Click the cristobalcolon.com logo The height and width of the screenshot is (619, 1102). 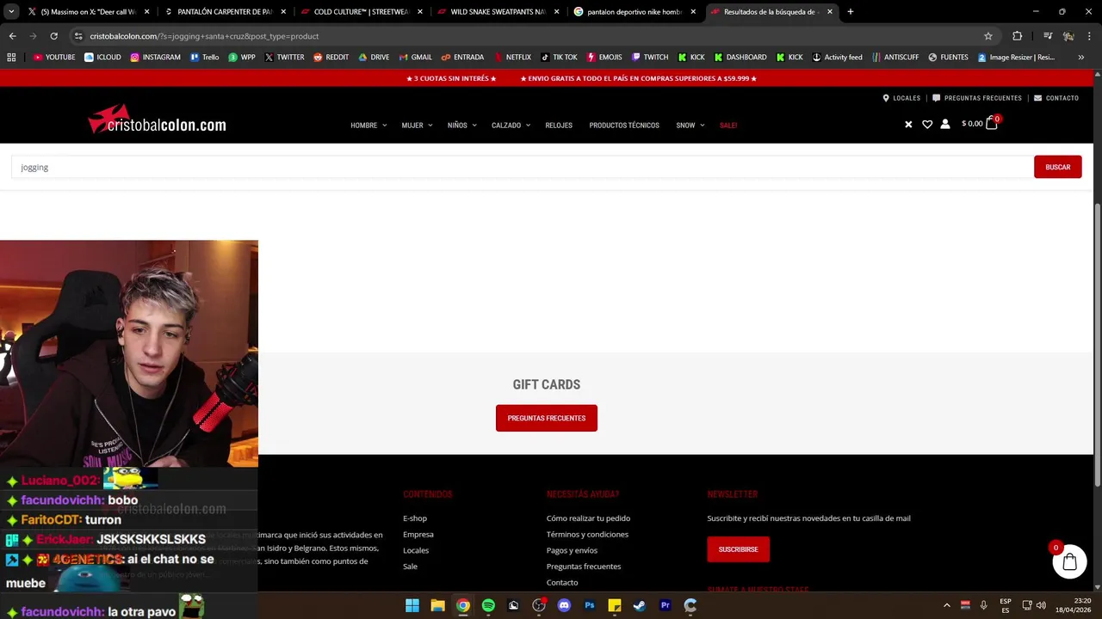(x=157, y=120)
